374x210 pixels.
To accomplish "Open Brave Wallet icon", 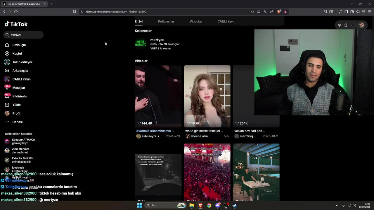I will 352,12.
